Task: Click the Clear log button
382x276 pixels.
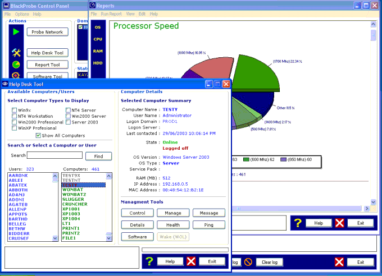Action: tap(270, 262)
